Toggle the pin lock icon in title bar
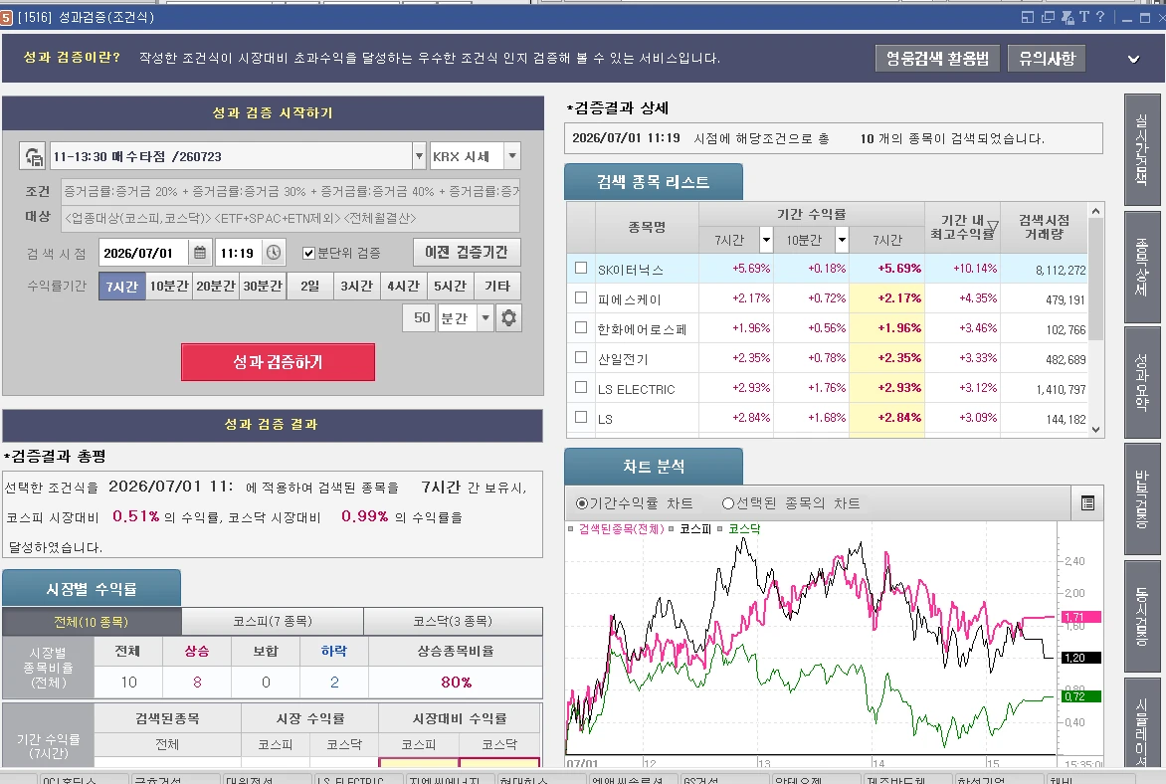The width and height of the screenshot is (1166, 784). pos(1068,17)
